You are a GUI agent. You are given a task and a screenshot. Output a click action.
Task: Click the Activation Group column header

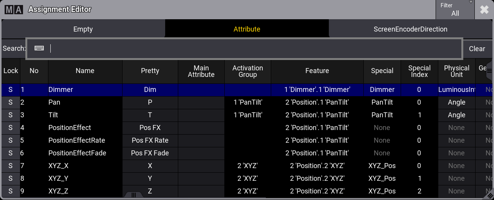pyautogui.click(x=247, y=71)
